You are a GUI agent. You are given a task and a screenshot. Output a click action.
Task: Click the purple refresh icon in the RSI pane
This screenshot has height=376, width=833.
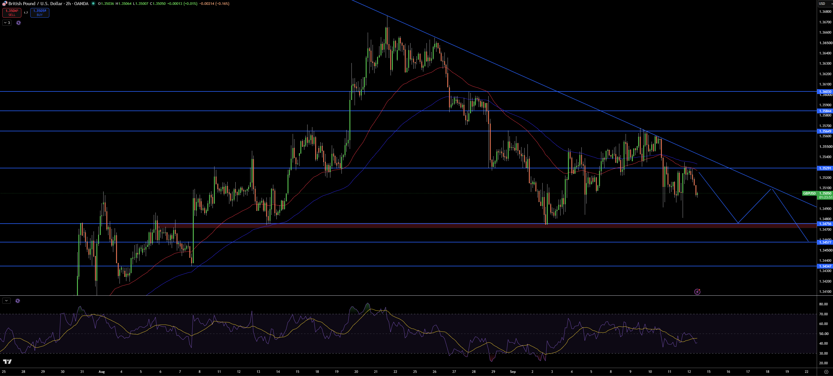(x=17, y=301)
